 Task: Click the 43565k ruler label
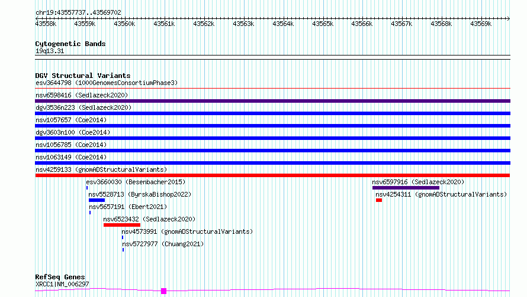323,24
